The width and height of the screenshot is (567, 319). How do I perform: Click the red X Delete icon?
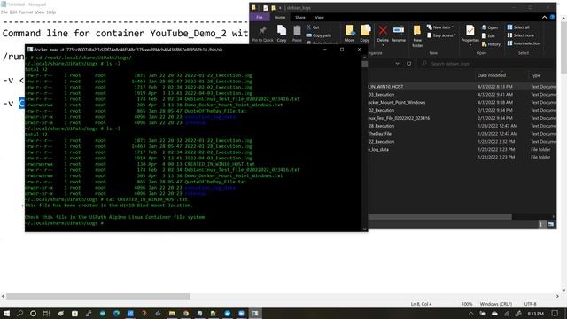pyautogui.click(x=383, y=30)
